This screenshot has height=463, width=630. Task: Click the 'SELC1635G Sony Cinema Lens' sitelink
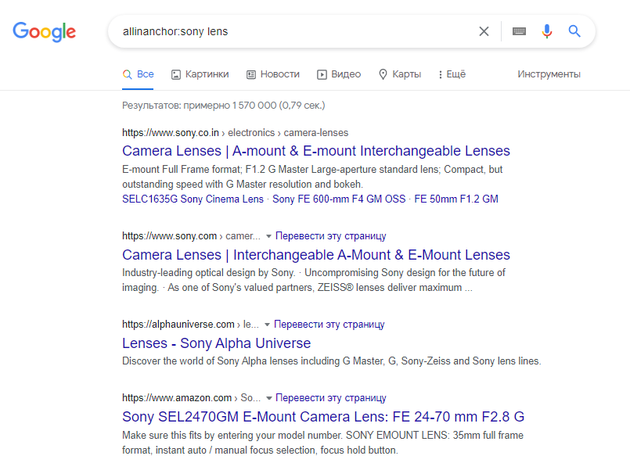(x=193, y=199)
